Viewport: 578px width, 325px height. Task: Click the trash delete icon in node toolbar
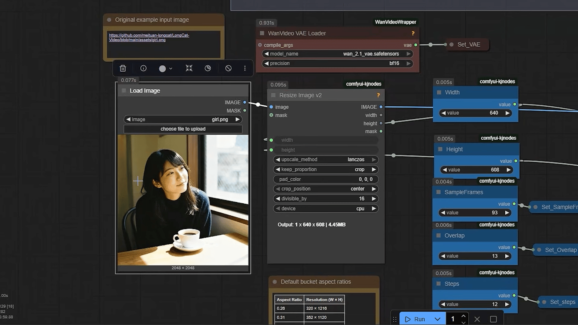pos(123,68)
